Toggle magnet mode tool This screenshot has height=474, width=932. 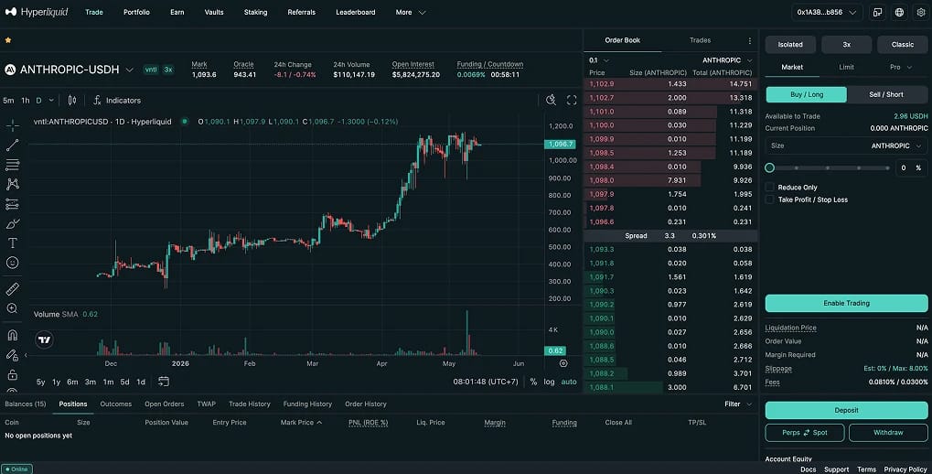pyautogui.click(x=13, y=336)
